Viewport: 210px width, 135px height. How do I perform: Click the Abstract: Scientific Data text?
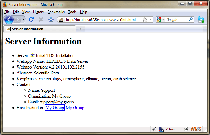pyautogui.click(x=38, y=73)
